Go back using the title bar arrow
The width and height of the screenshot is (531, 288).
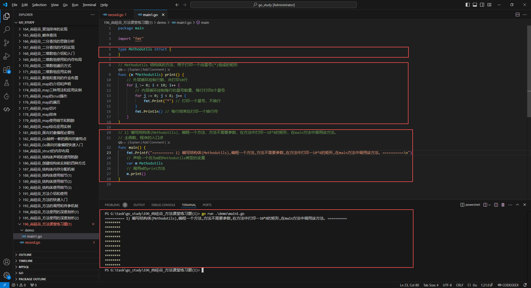click(x=177, y=5)
